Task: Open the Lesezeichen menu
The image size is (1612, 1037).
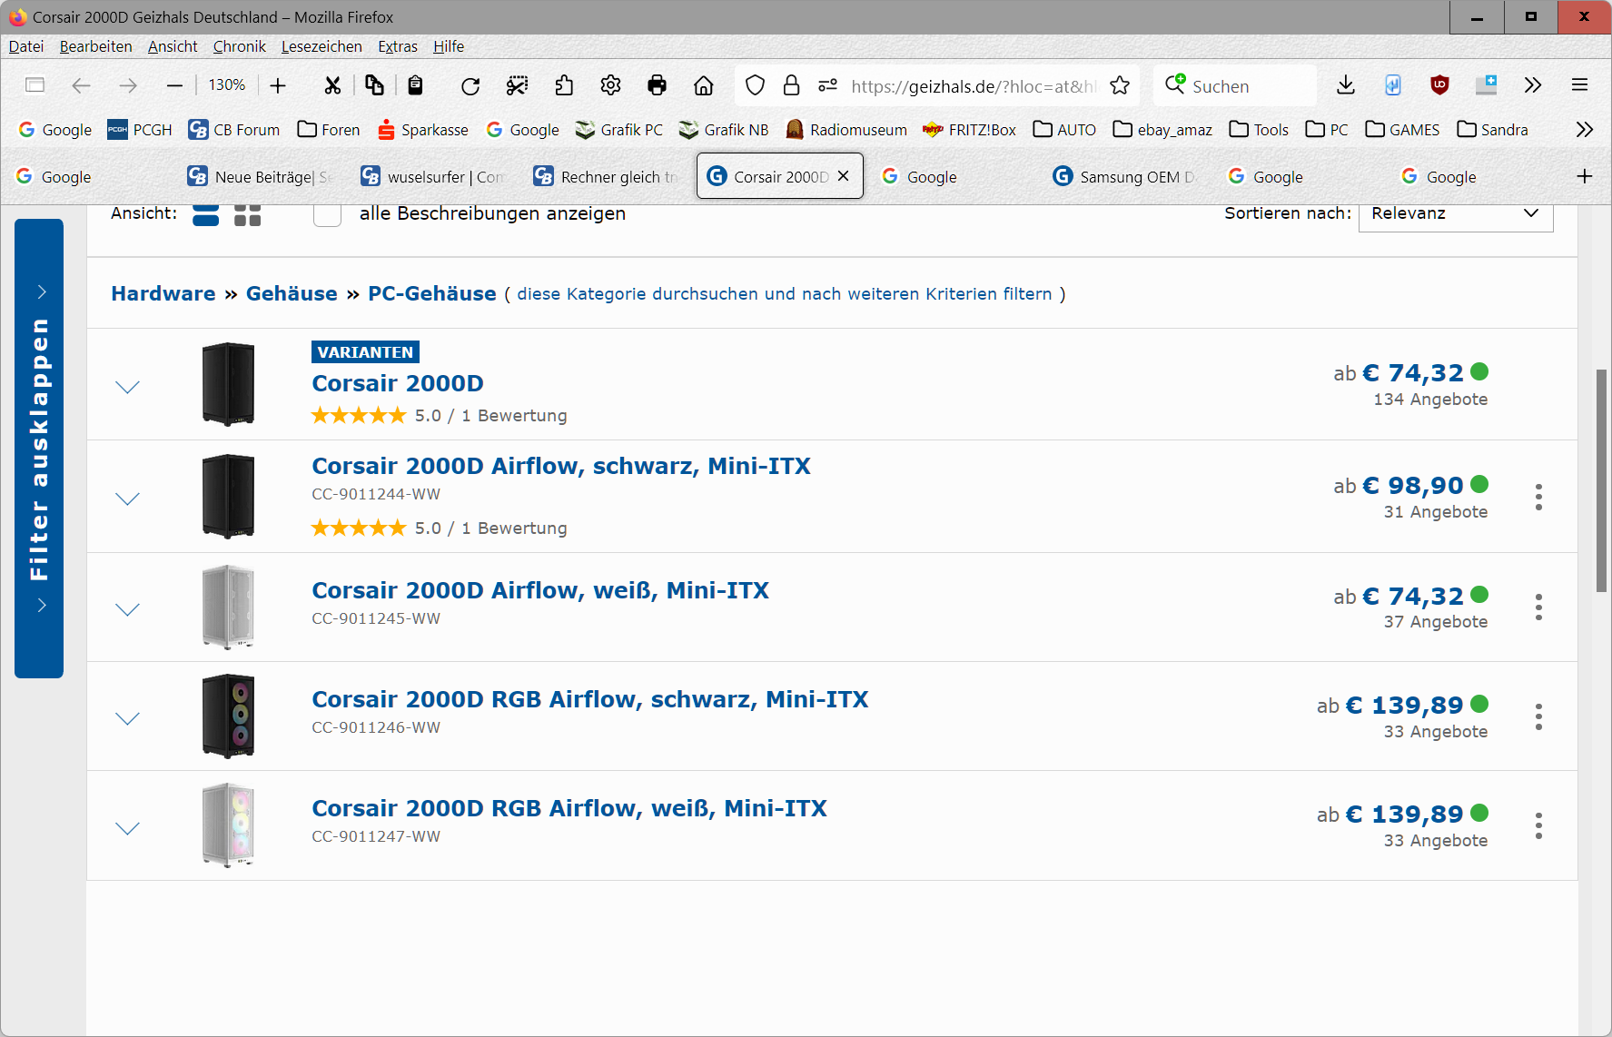Action: [x=321, y=46]
